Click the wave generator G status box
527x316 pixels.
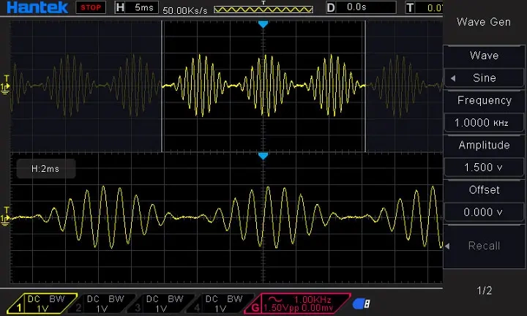(x=293, y=304)
